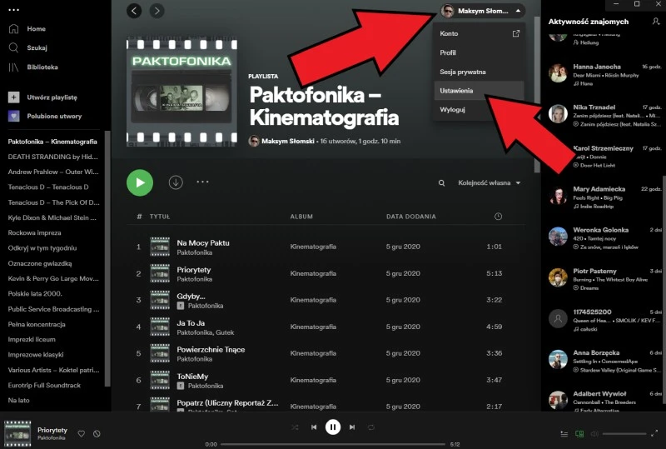Open the play queue icon

(564, 434)
